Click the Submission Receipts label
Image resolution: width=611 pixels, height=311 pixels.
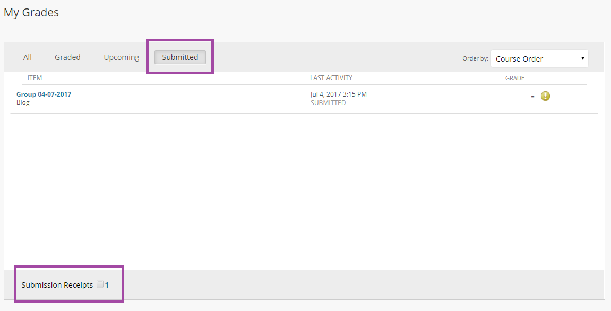coord(57,285)
